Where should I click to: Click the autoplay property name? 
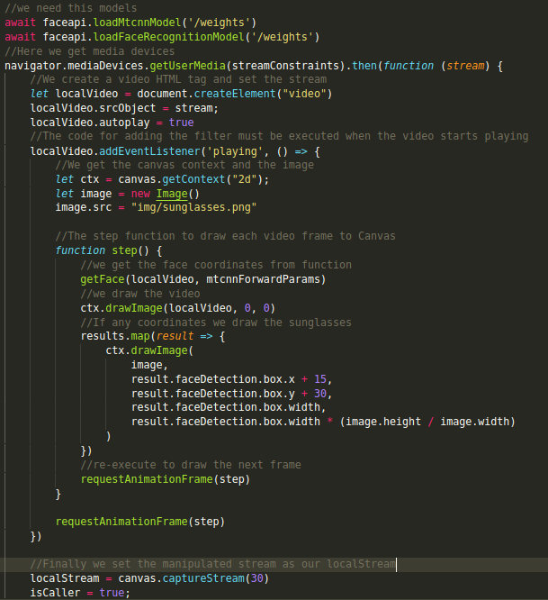click(124, 122)
